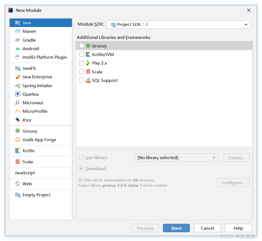
Task: Select Quarkus in module type list
Action: pyautogui.click(x=41, y=94)
